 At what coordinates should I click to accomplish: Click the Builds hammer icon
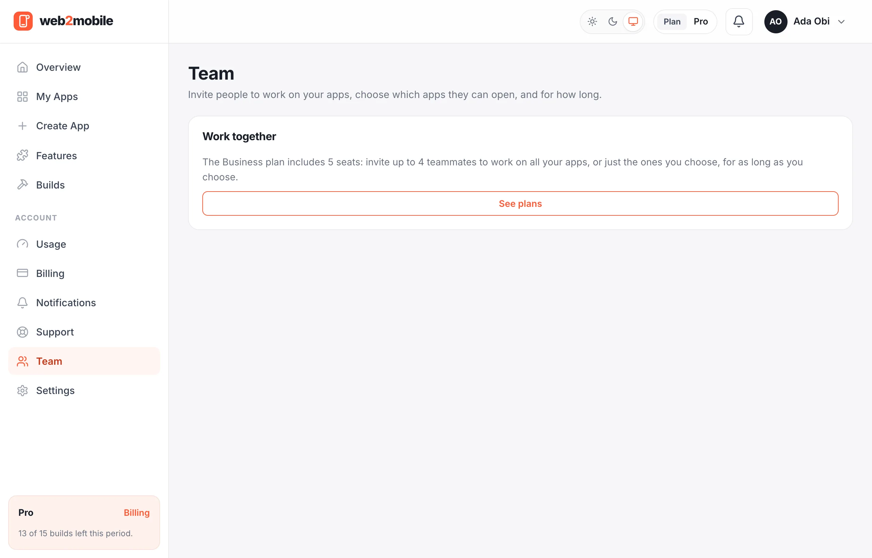22,185
